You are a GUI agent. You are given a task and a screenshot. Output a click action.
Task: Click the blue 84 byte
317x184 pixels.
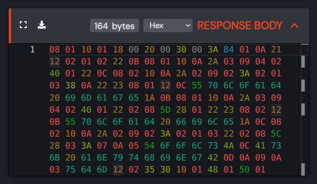[x=229, y=49]
